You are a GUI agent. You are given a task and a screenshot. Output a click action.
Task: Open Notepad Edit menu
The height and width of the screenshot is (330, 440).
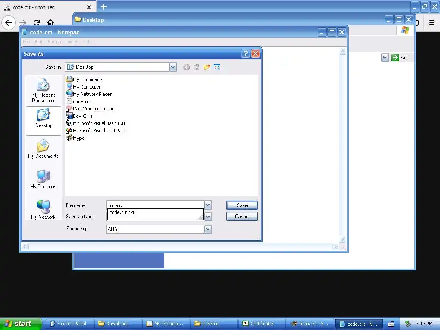click(x=38, y=42)
